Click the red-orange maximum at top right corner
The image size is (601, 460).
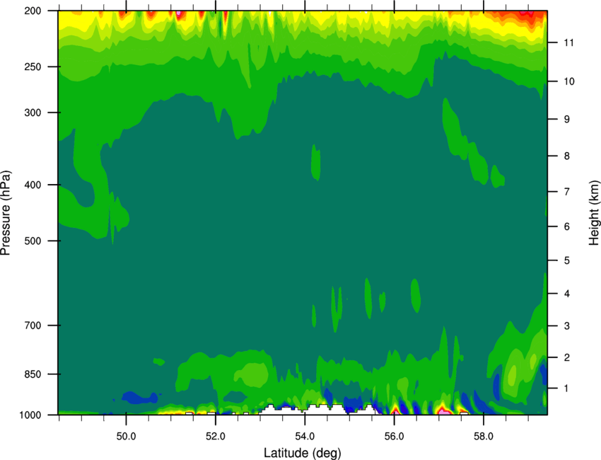point(525,16)
